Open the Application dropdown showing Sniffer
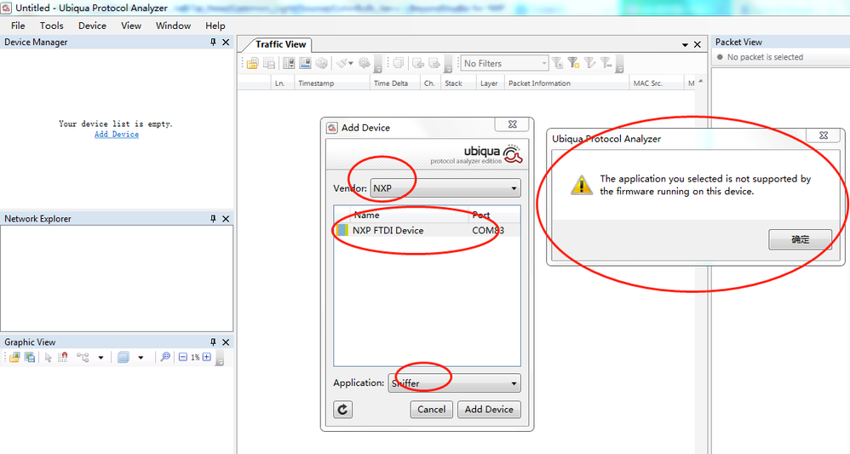The image size is (850, 454). (454, 383)
